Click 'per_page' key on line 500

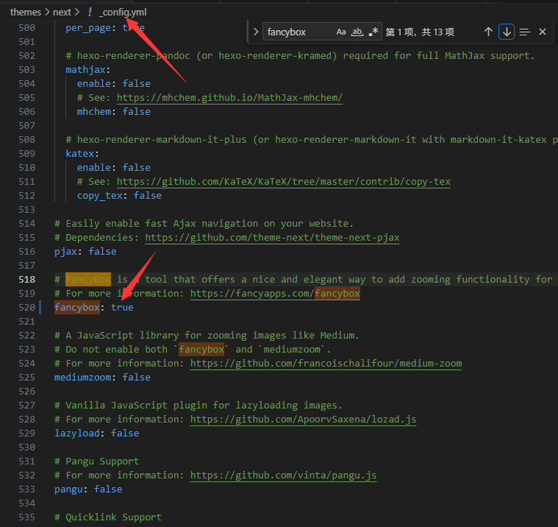point(88,28)
